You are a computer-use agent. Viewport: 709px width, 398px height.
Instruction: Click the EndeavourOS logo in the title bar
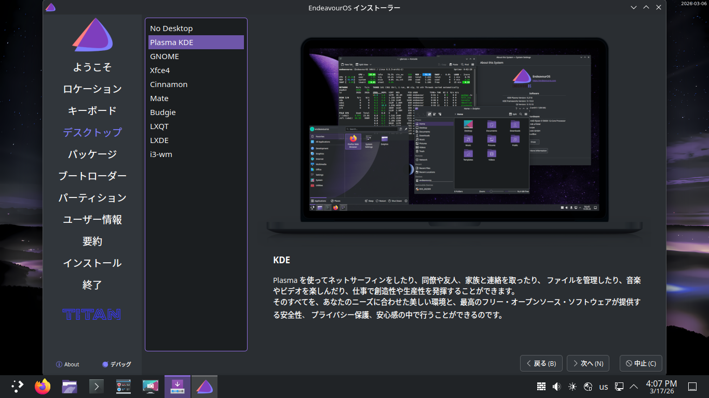point(50,7)
